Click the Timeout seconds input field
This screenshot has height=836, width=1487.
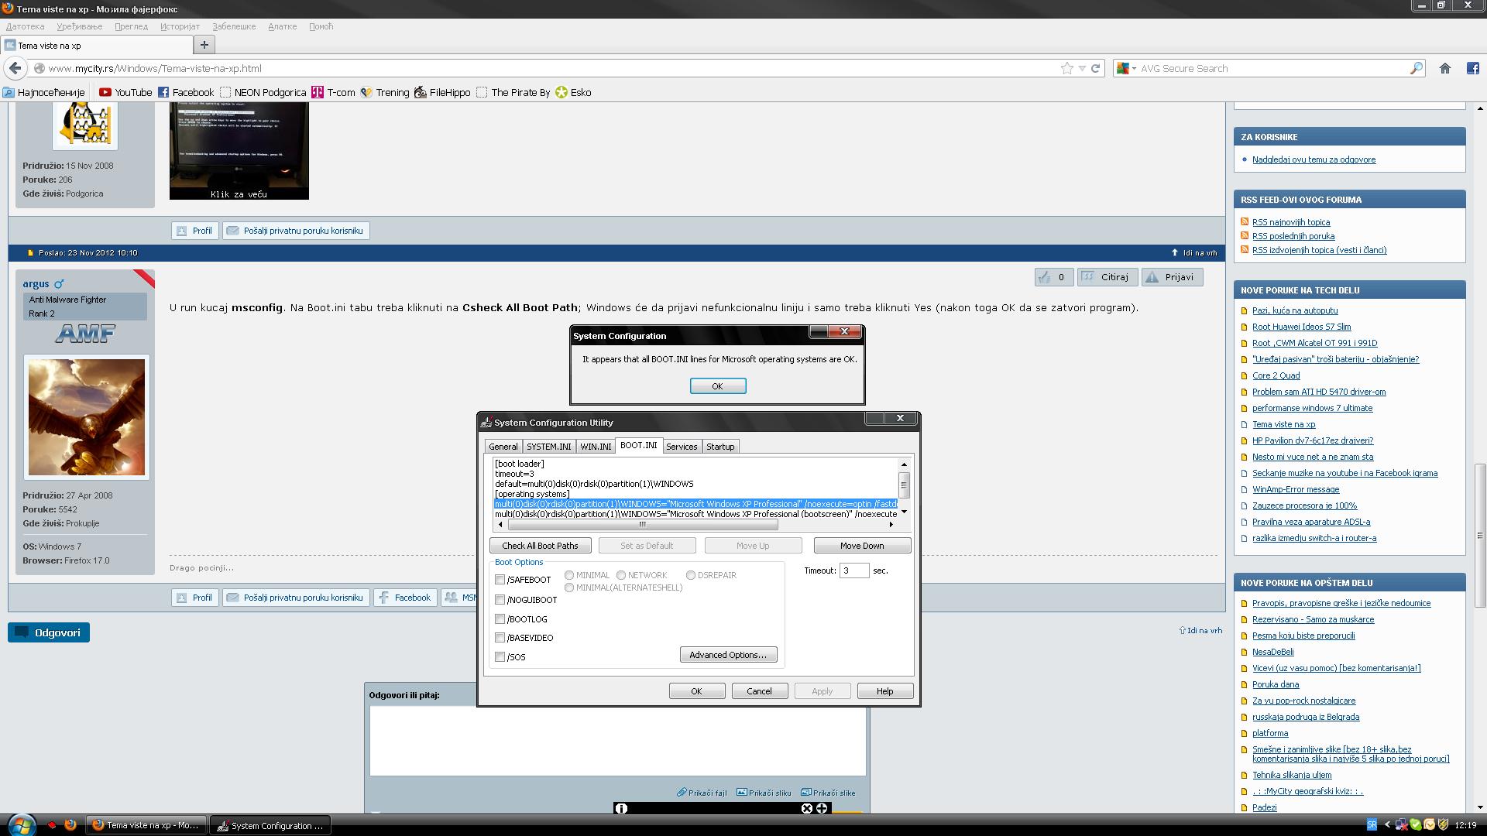click(x=853, y=570)
